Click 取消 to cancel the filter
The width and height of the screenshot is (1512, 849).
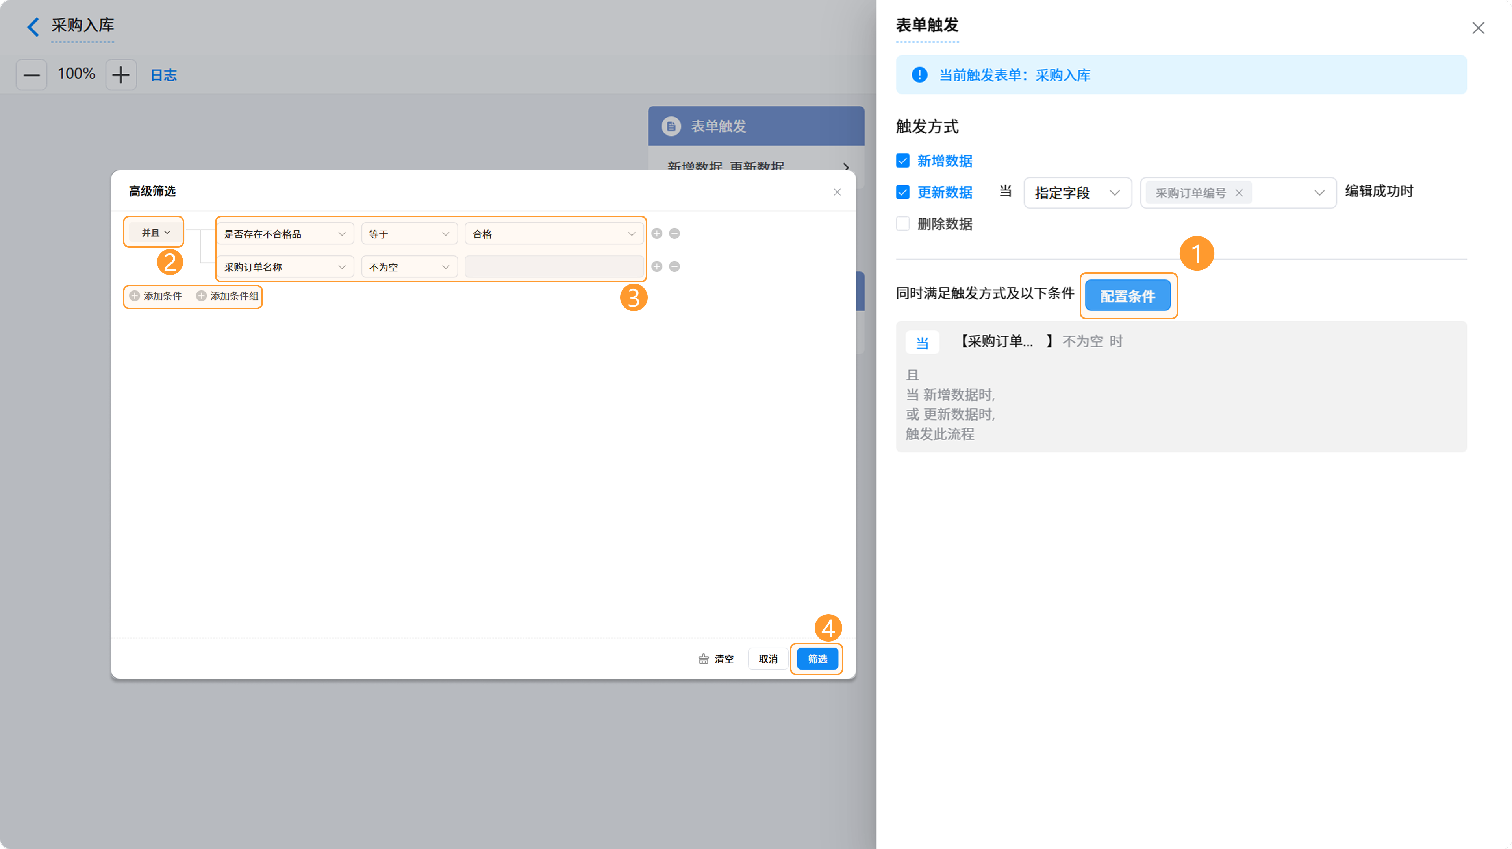pos(768,659)
